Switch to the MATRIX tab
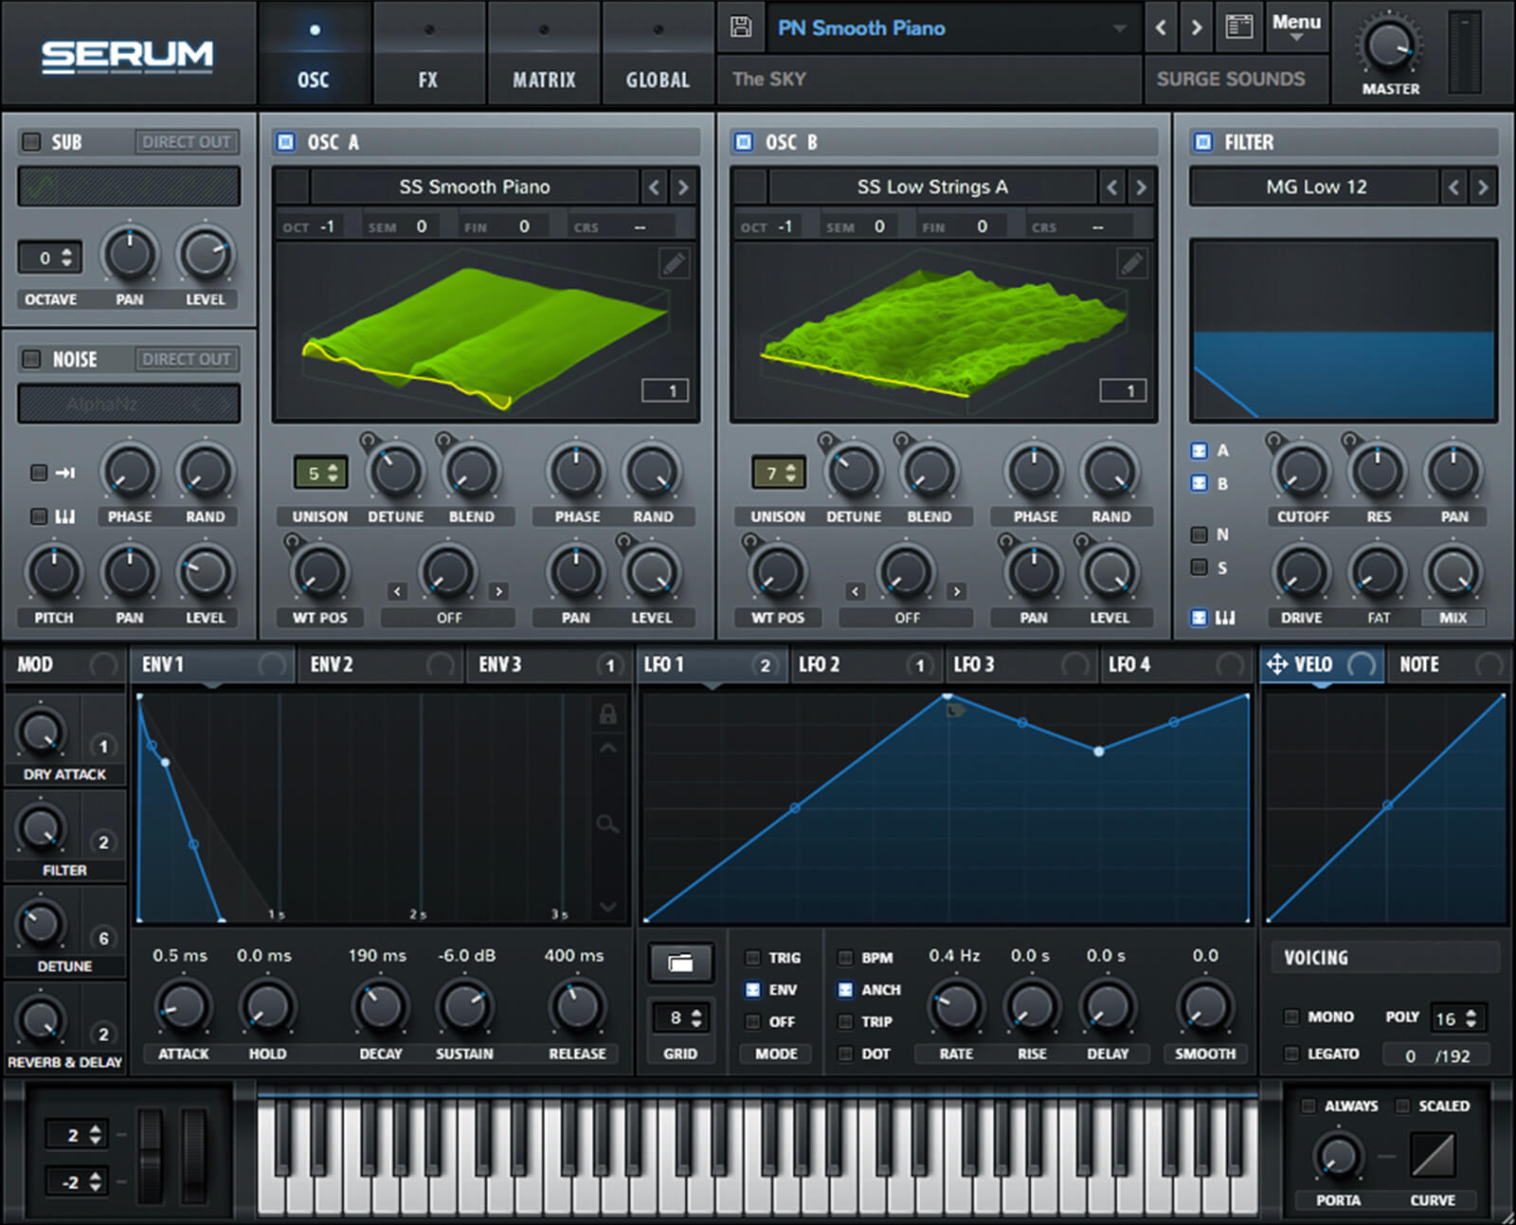This screenshot has height=1225, width=1516. [544, 54]
